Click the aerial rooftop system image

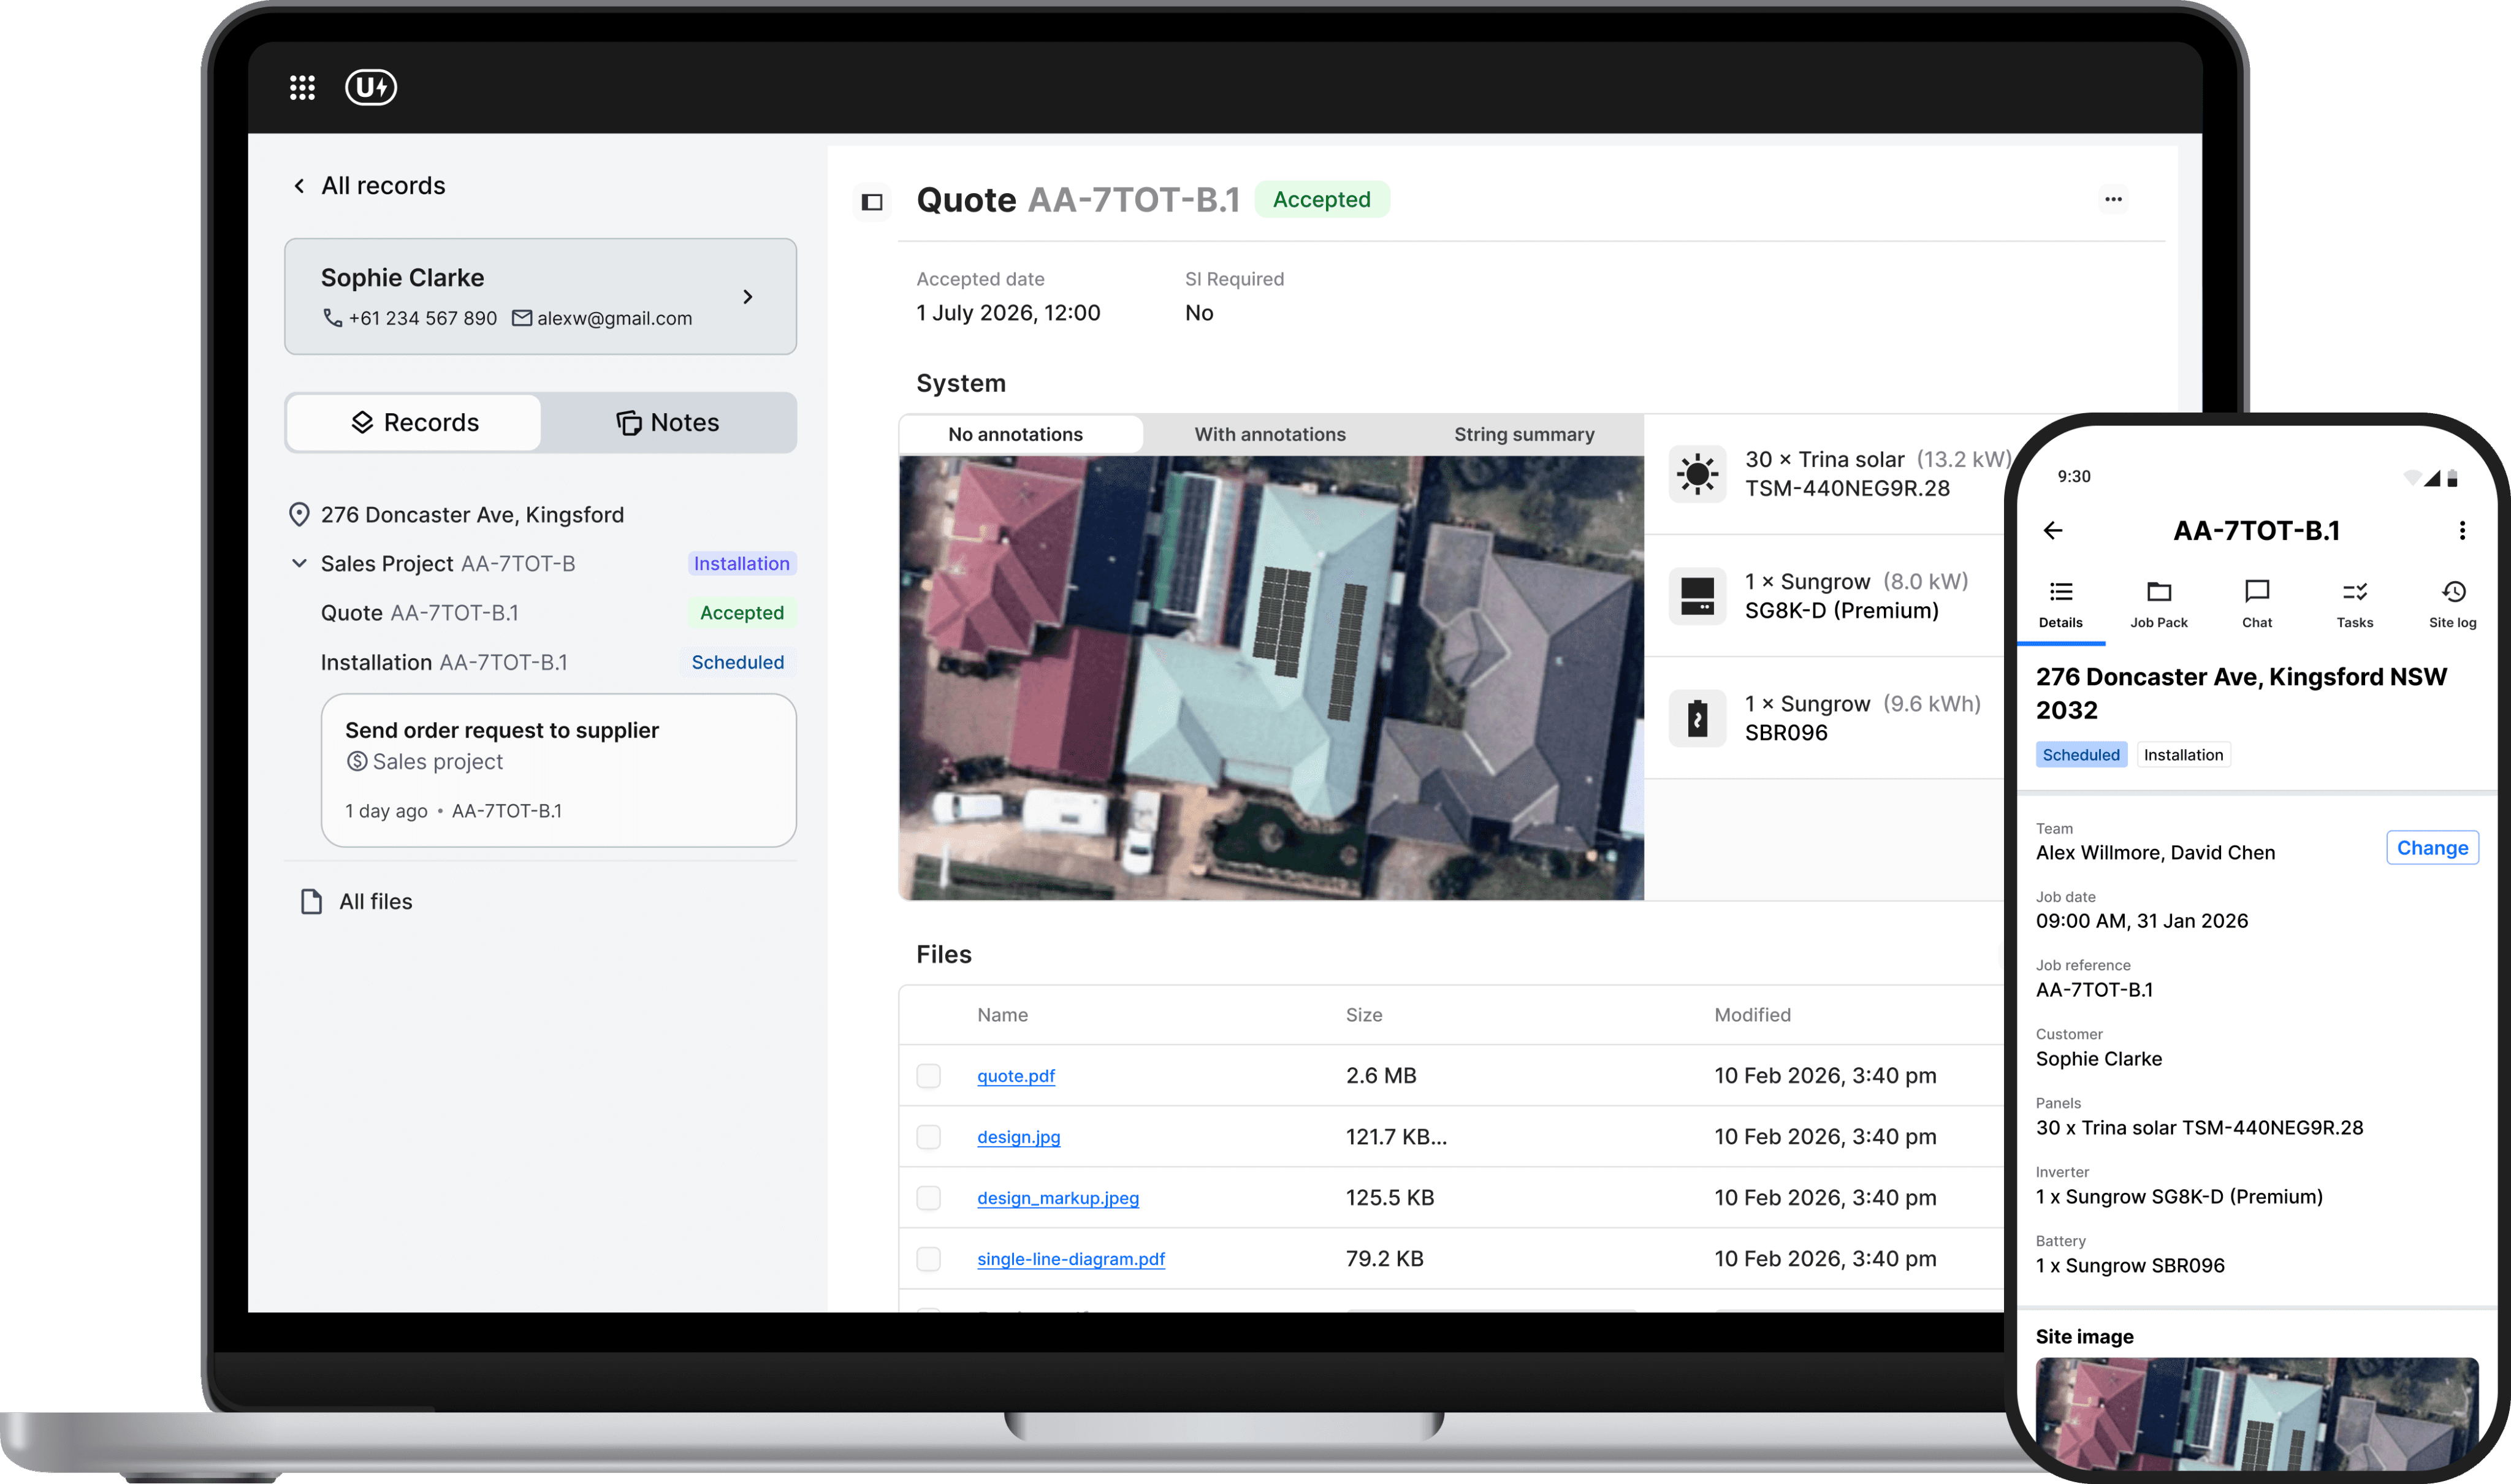[1270, 678]
